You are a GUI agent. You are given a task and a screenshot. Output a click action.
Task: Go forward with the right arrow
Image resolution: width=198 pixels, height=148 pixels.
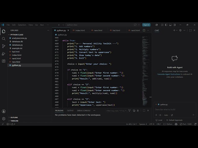coord(63,25)
